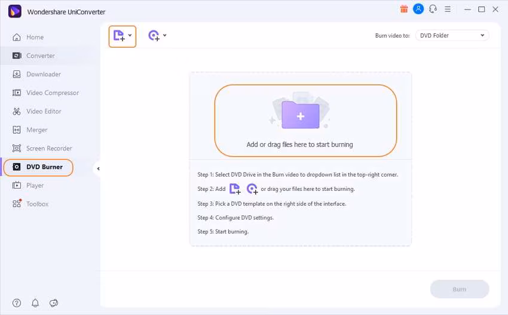508x315 pixels.
Task: Select the Video Editor section label
Action: coord(44,111)
